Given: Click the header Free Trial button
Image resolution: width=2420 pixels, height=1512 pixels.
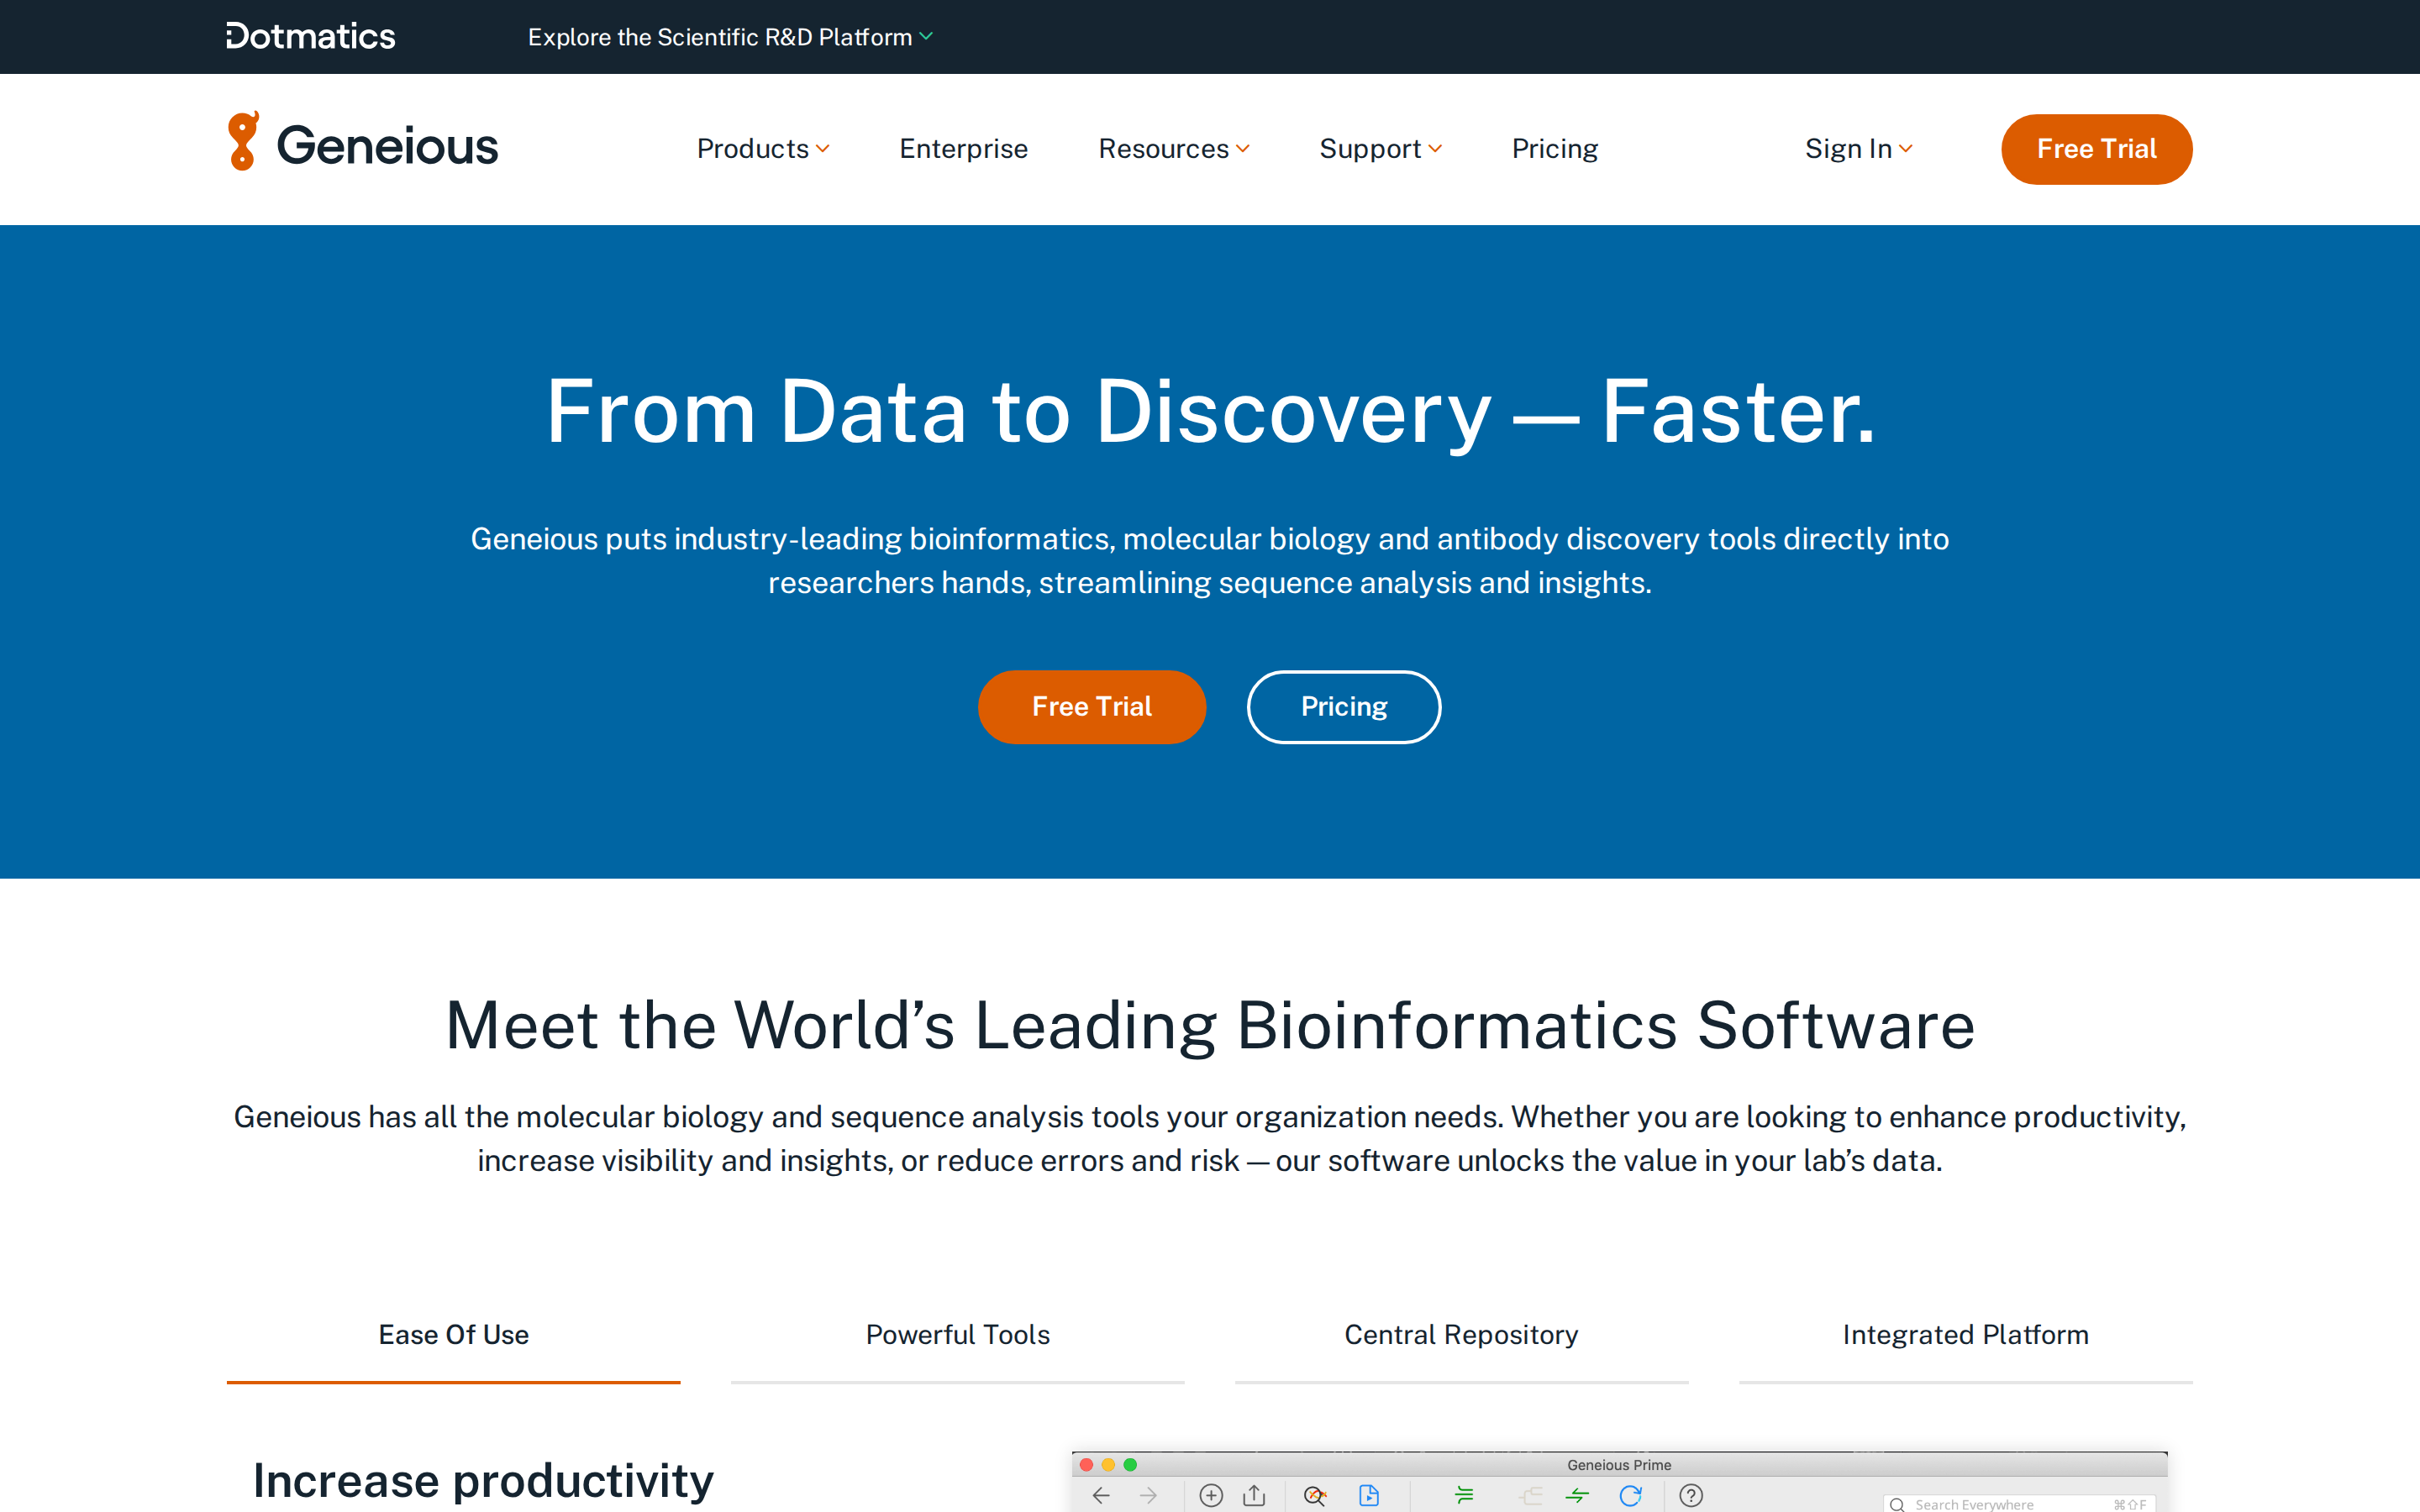Looking at the screenshot, I should tap(2096, 149).
